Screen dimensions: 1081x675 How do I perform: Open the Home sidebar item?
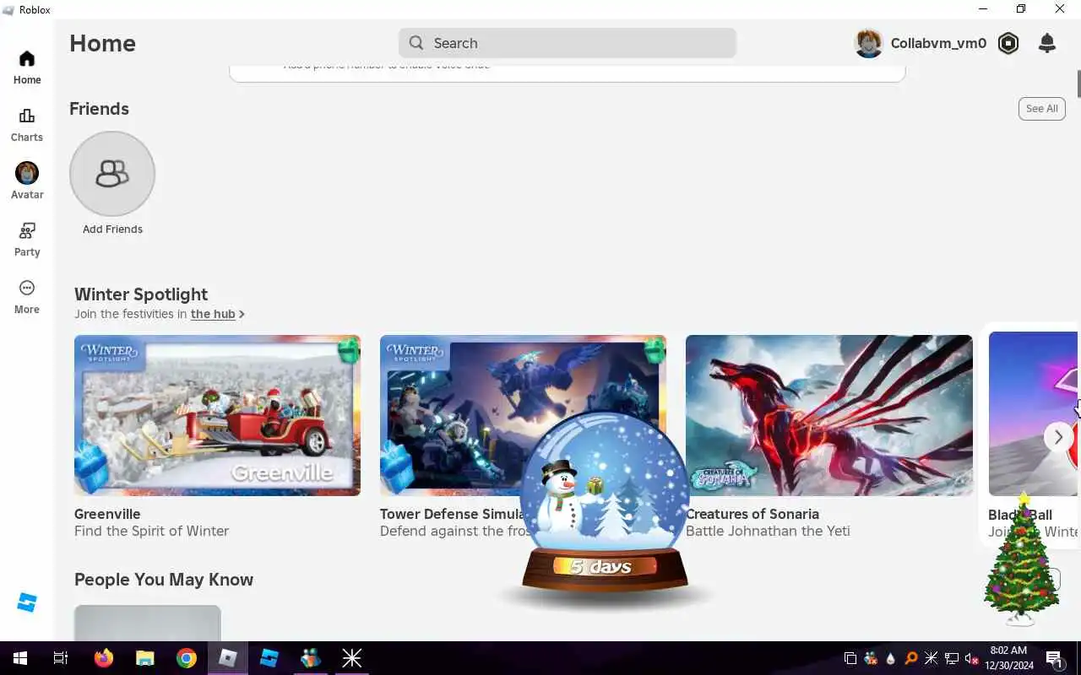(x=27, y=67)
